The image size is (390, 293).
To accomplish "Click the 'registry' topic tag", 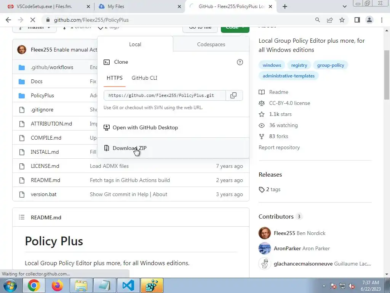I will coord(299,65).
